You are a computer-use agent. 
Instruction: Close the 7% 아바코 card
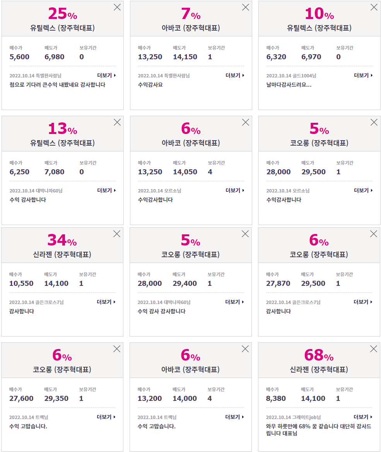click(246, 7)
